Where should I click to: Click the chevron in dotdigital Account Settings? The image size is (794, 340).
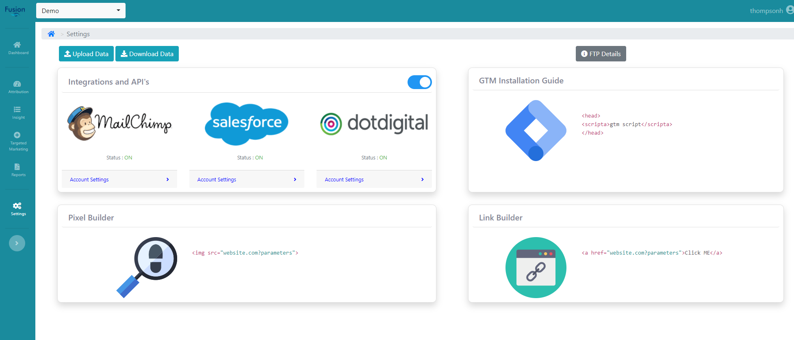[423, 179]
